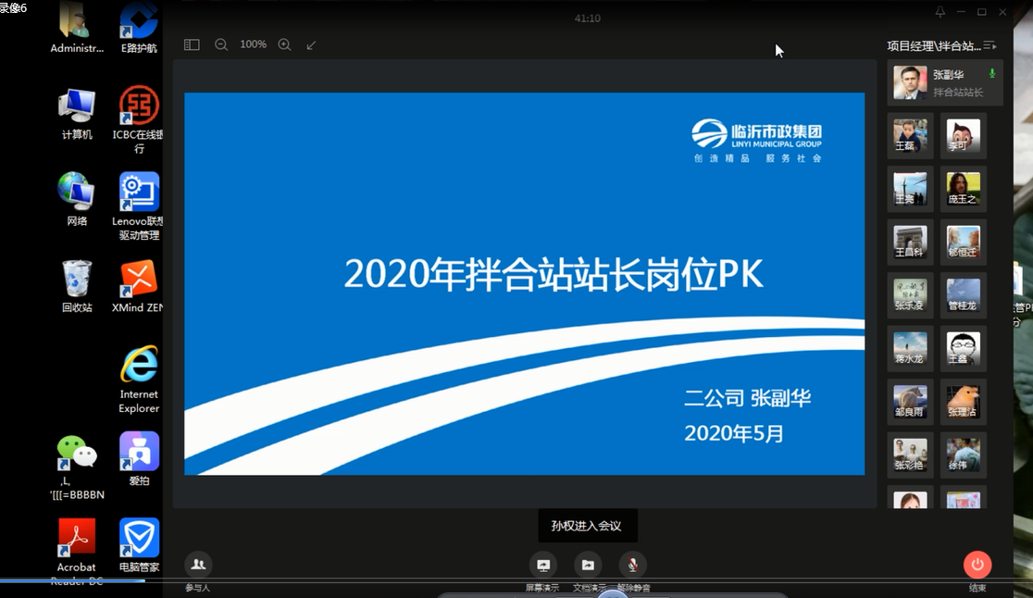The image size is (1033, 598).
Task: Mute your microphone from the bottom bar
Action: click(632, 565)
